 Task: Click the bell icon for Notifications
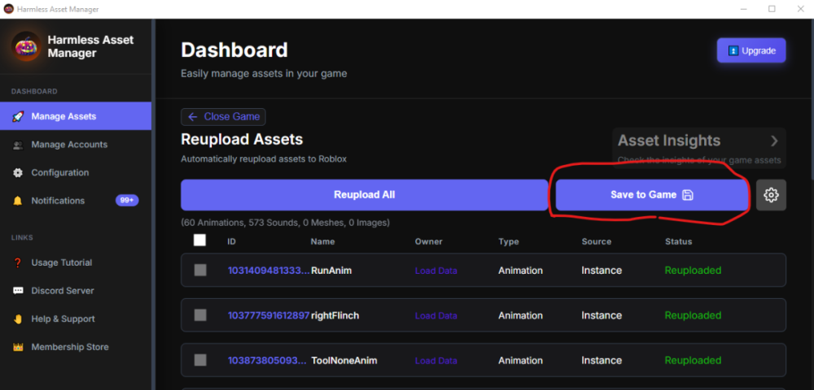(18, 201)
